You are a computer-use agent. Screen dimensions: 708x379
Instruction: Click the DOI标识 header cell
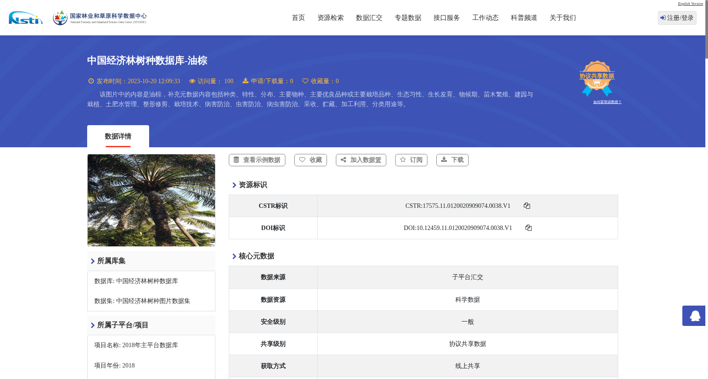pos(273,228)
